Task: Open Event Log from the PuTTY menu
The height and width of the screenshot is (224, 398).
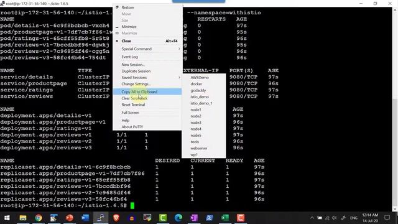Action: [147, 57]
